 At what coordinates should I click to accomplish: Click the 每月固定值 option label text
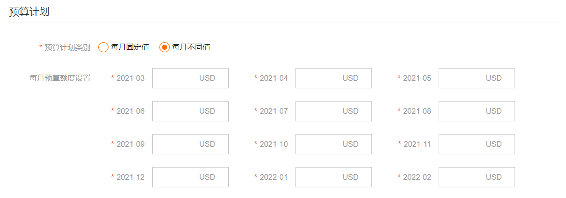click(130, 47)
